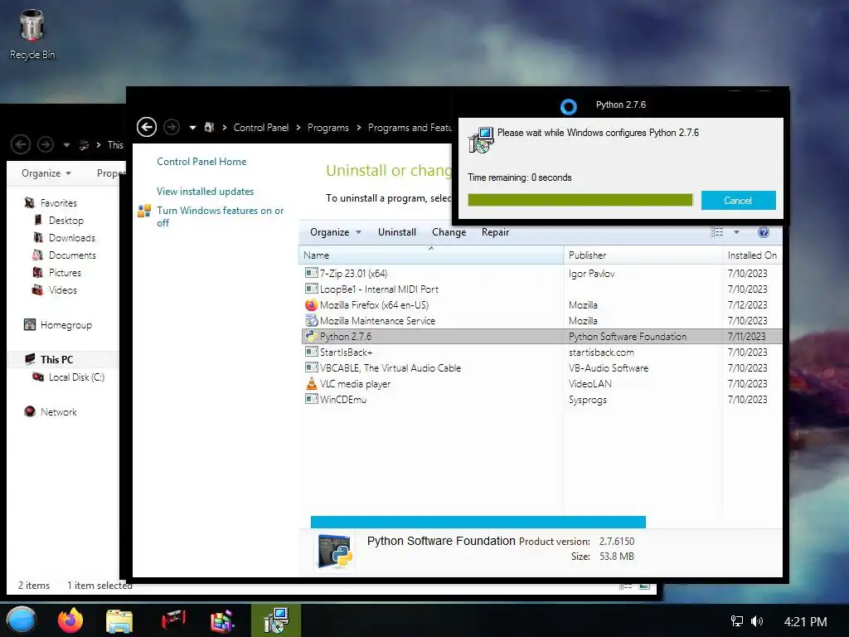
Task: Select Mozilla Maintenance Service entry
Action: coord(541,321)
